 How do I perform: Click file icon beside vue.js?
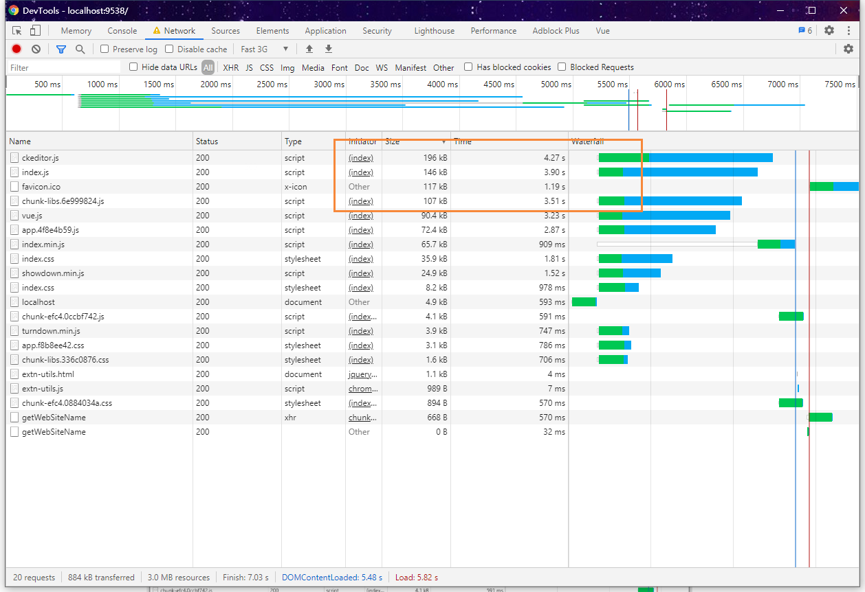click(x=15, y=216)
